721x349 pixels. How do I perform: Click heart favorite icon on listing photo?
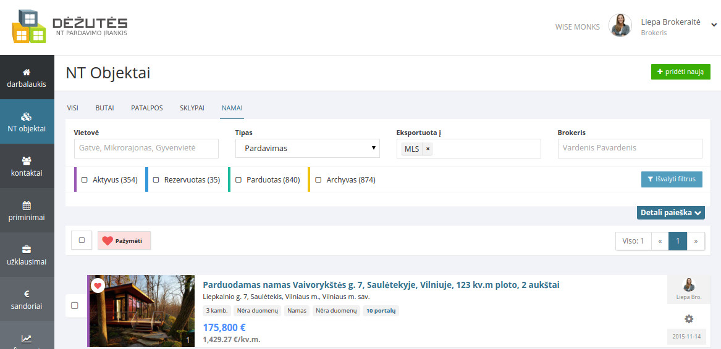[x=98, y=285]
